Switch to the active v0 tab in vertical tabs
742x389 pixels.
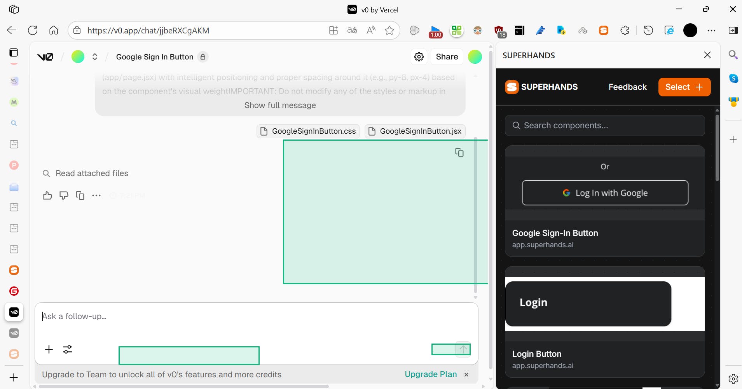[x=14, y=312]
